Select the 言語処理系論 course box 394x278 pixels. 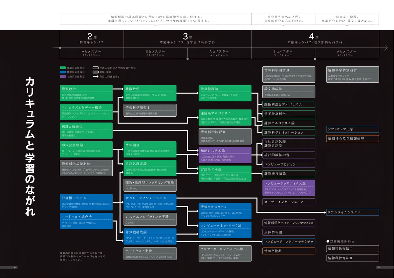150,168
